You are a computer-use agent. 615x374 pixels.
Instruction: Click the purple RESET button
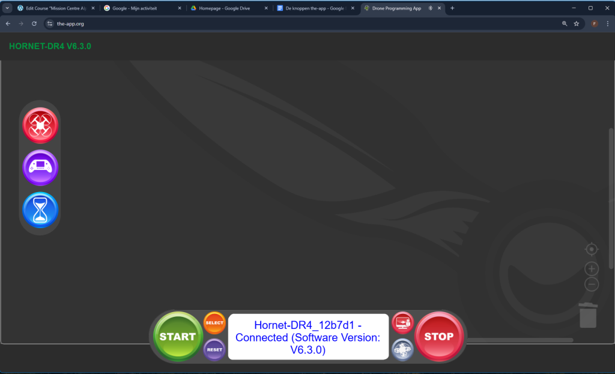[x=214, y=349]
